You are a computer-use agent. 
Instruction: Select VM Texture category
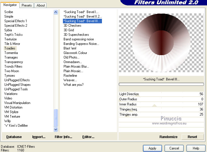tap(12, 116)
